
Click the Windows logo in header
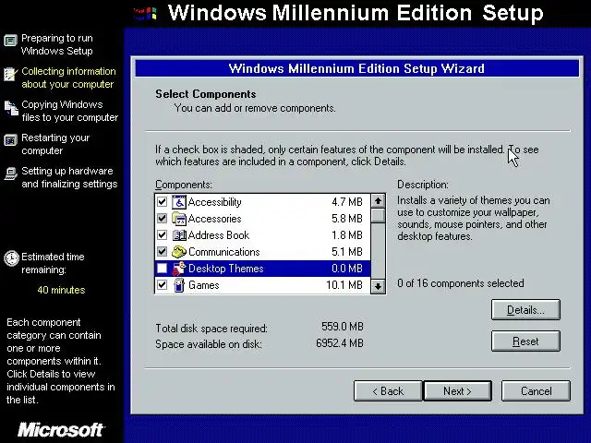click(145, 14)
